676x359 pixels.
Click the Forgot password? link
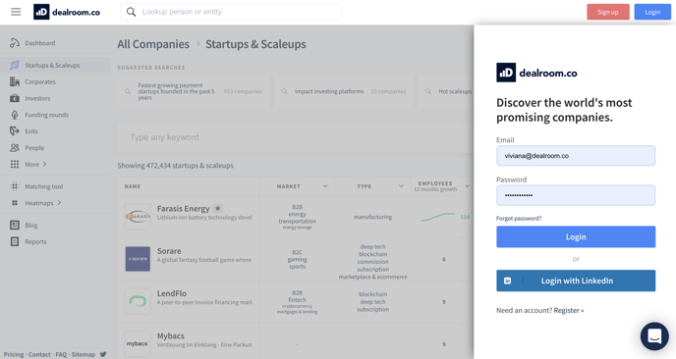[519, 218]
